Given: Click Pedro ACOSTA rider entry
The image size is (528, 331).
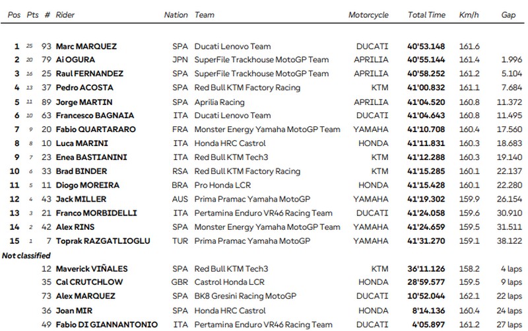Looking at the screenshot, I should [84, 88].
